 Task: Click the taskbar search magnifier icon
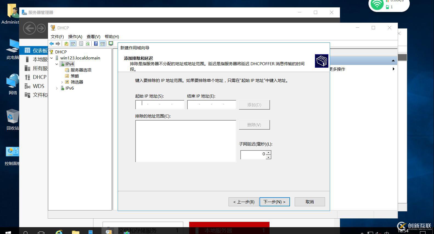point(26,232)
